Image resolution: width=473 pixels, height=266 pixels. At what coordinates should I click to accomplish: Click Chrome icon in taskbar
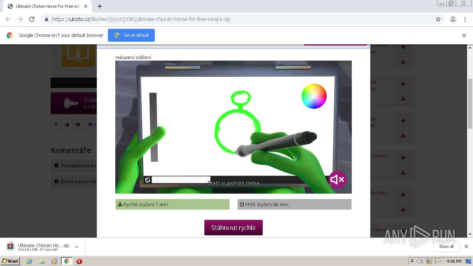[67, 261]
